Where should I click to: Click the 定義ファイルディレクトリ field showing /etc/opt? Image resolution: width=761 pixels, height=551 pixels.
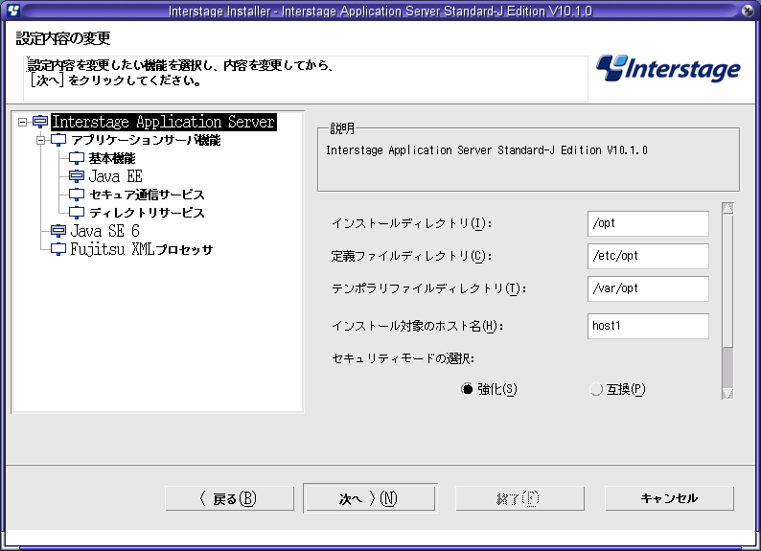(648, 256)
